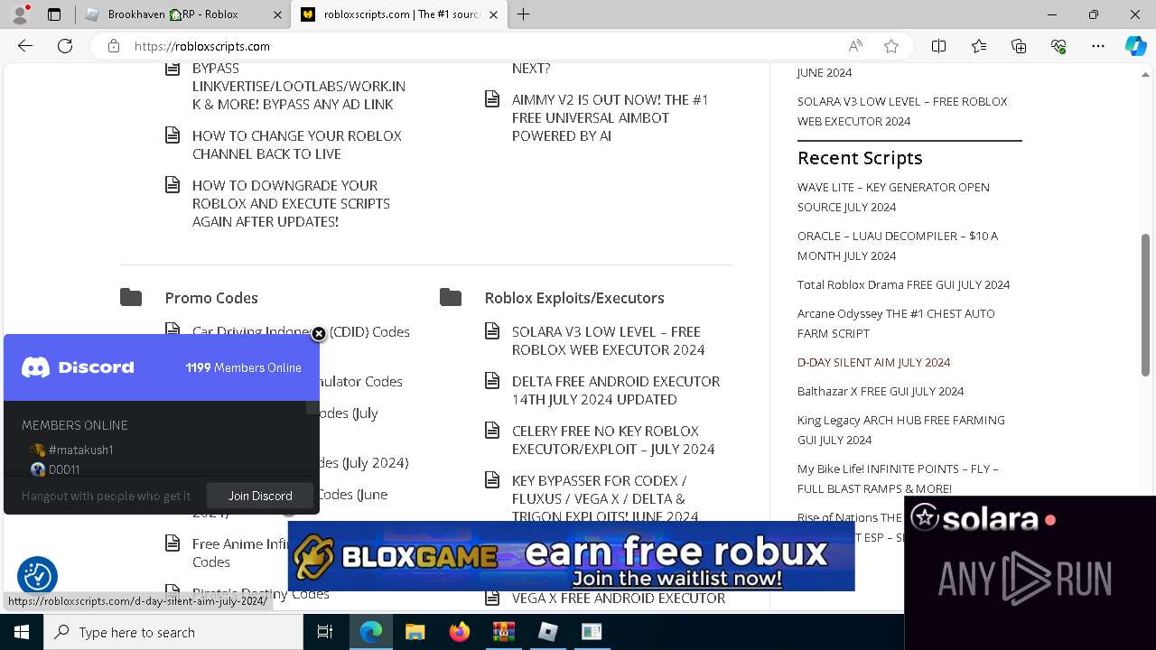Open VEGA X FREE ANDROID EXECUTOR link
Screen dimensions: 1156x650
click(619, 598)
